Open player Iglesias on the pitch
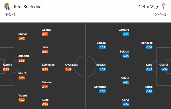171x109 pixels. click(x=101, y=65)
